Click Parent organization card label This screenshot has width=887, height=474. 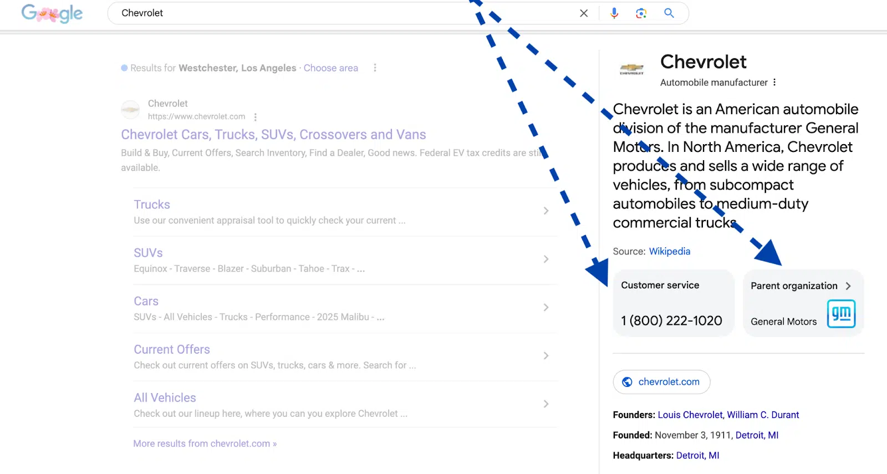click(794, 286)
